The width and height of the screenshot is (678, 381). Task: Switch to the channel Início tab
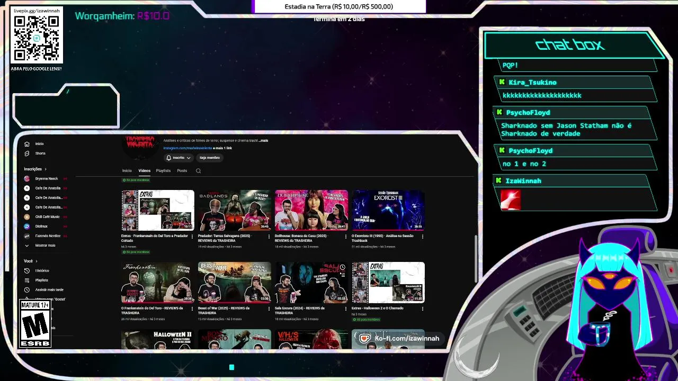(127, 171)
